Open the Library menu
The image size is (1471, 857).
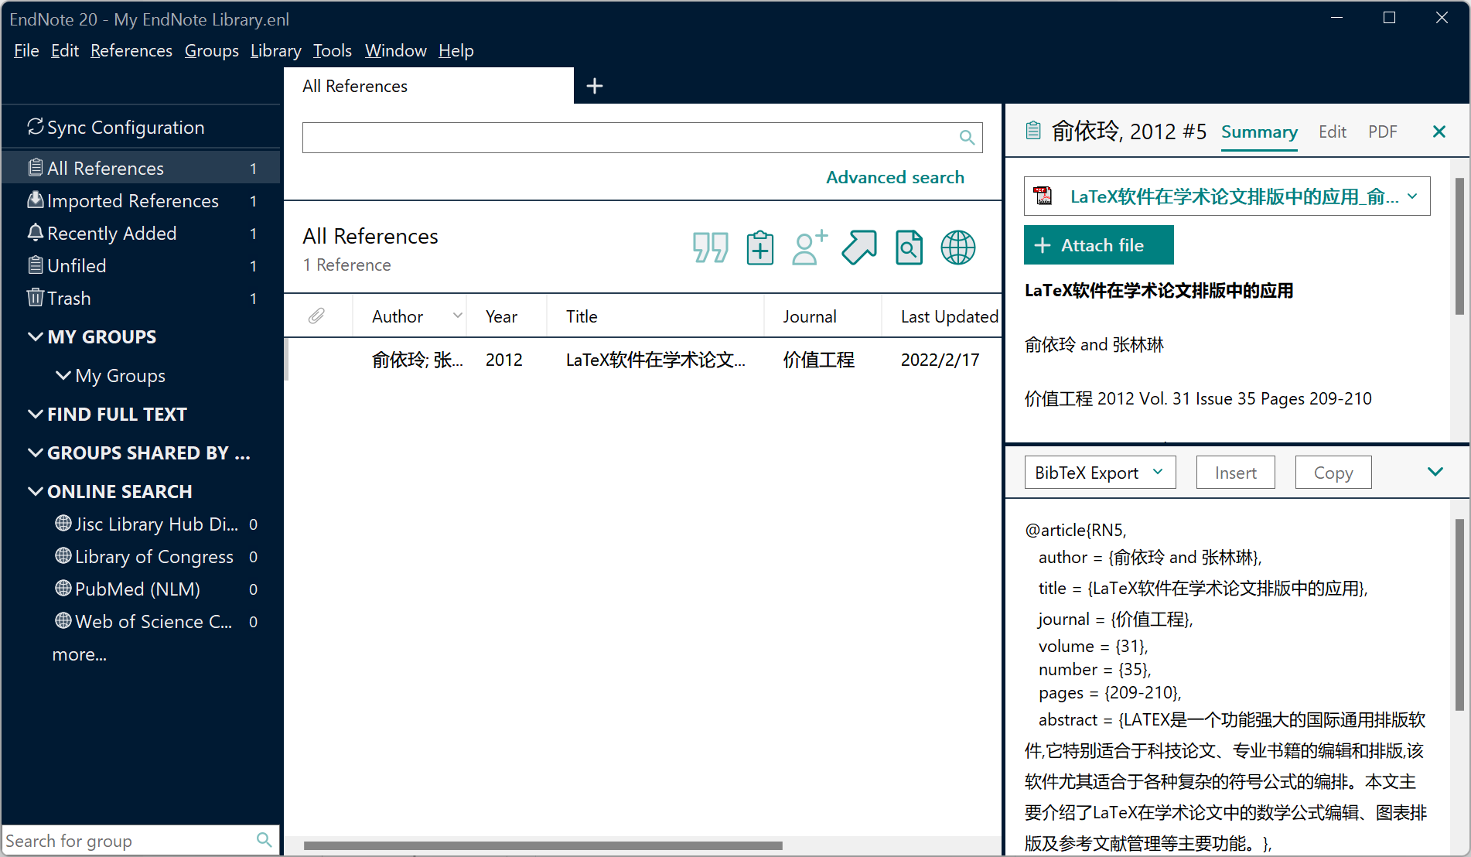(x=275, y=50)
